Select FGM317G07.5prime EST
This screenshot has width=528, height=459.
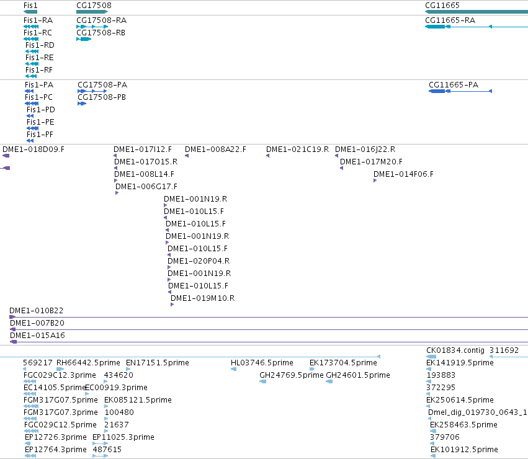(x=61, y=401)
